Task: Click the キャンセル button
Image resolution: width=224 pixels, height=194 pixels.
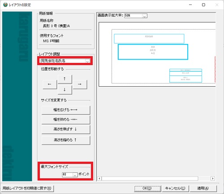Action: pyautogui.click(x=175, y=189)
